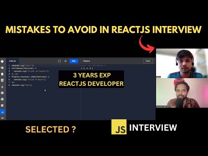Click the setTimeout(function() line

[24, 68]
